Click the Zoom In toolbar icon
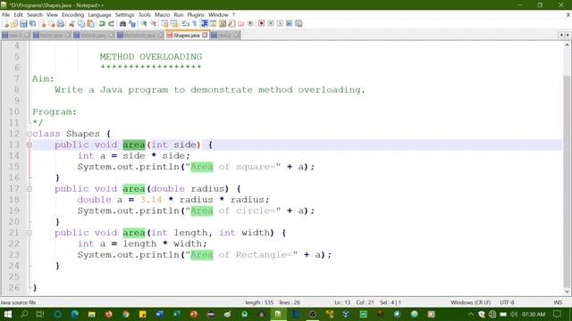The height and width of the screenshot is (321, 572). point(144,24)
